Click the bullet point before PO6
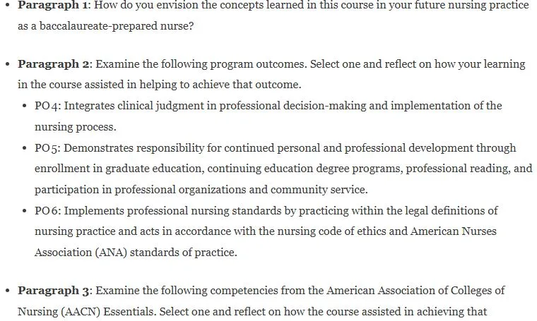 24,211
